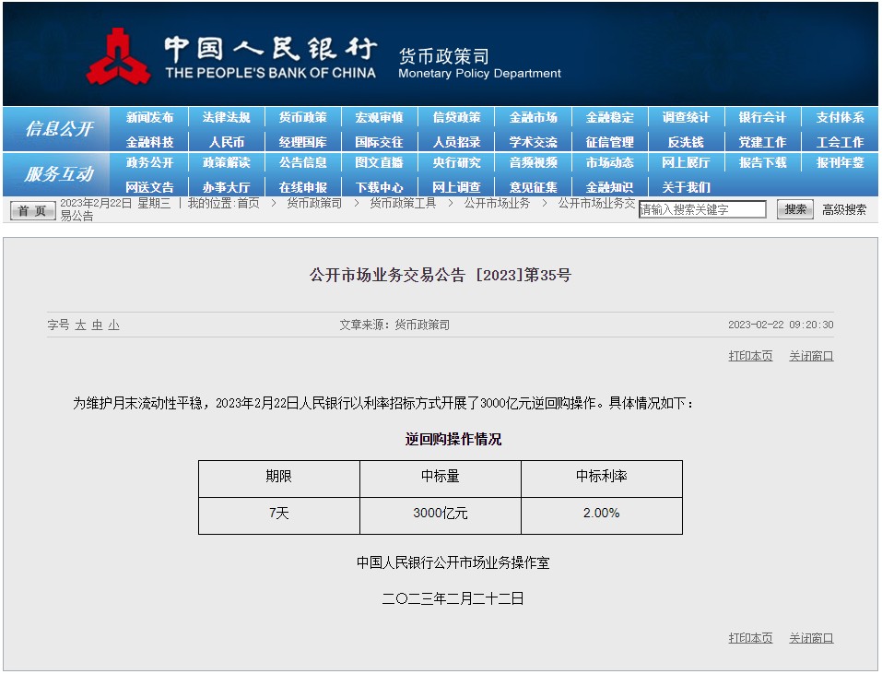Go to 金融科技 section

coord(149,142)
